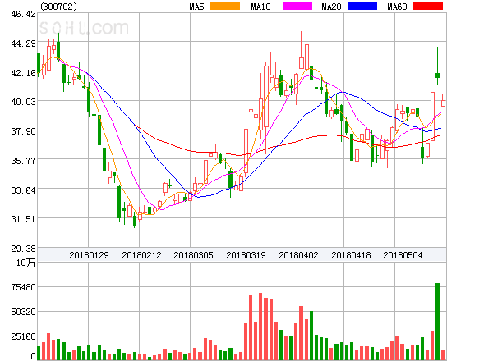Click the orange MA5 legend swatch
This screenshot has height=361, width=493.
pyautogui.click(x=225, y=6)
